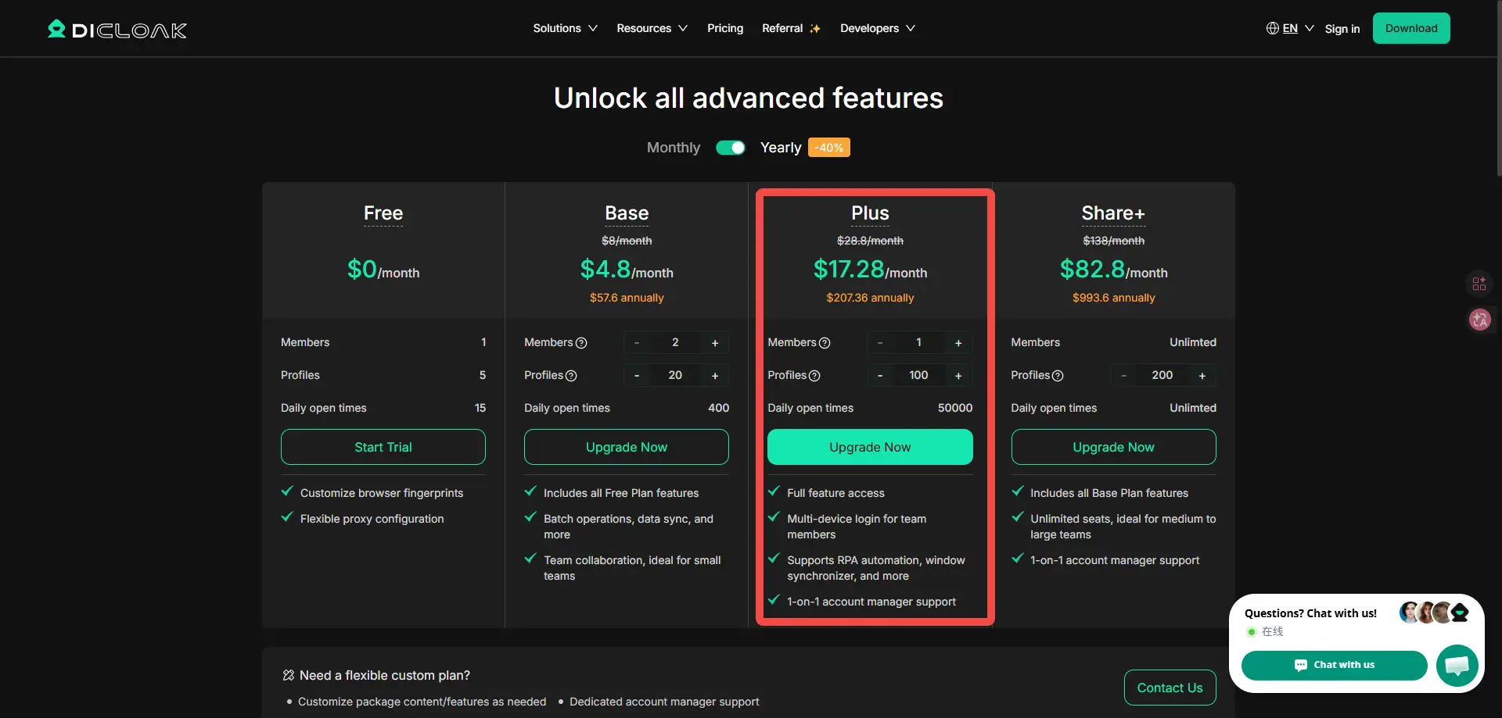Click Profiles help icon in Plus plan

814,376
